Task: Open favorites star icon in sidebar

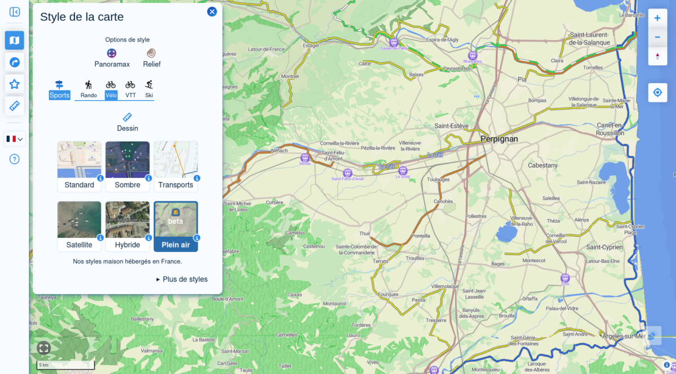Action: coord(15,84)
